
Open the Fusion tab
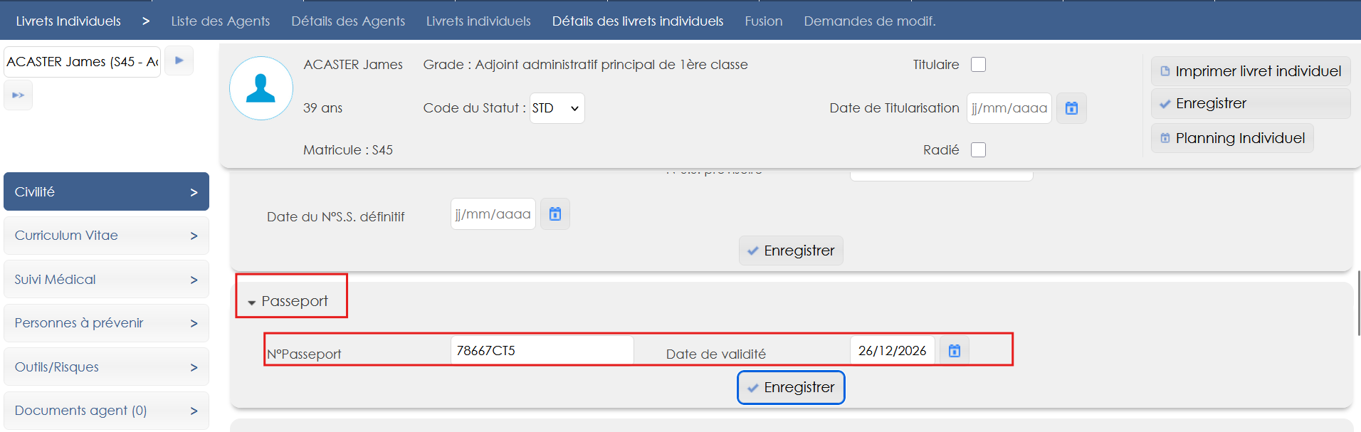[763, 21]
